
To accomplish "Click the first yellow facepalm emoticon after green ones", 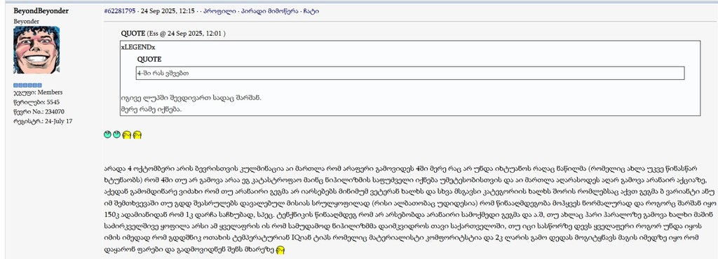I will 127,135.
